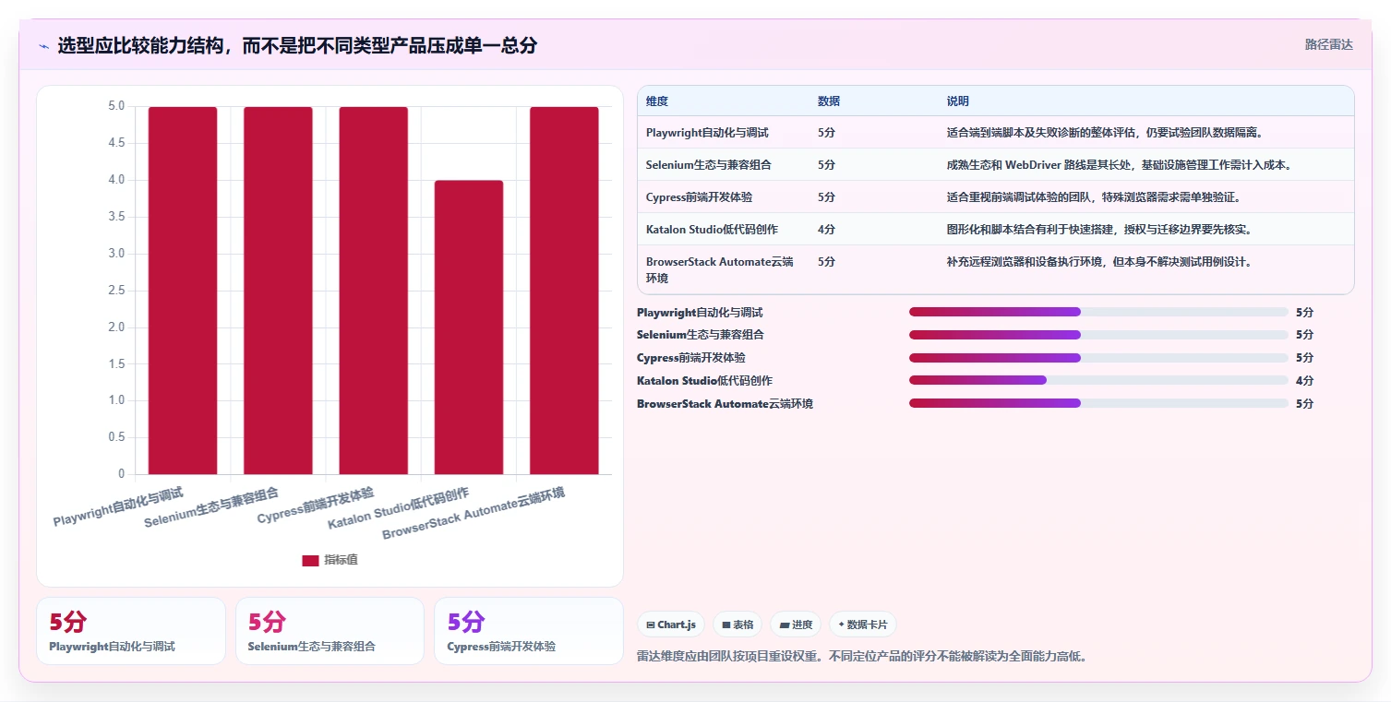
Task: Click the Selenium生态与兼容组合 chart bar
Action: click(278, 291)
